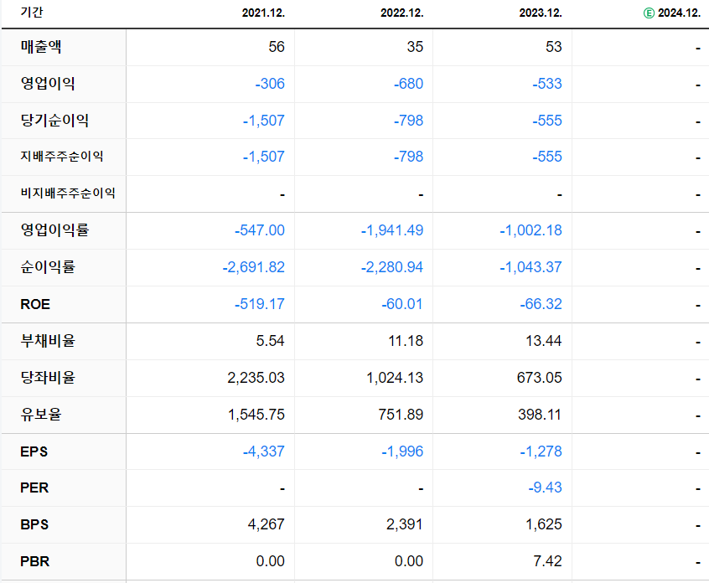Click the 순이익률 row label
The height and width of the screenshot is (583, 709).
48,267
